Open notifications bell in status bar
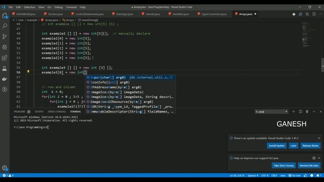The image size is (324, 182). coord(319,175)
